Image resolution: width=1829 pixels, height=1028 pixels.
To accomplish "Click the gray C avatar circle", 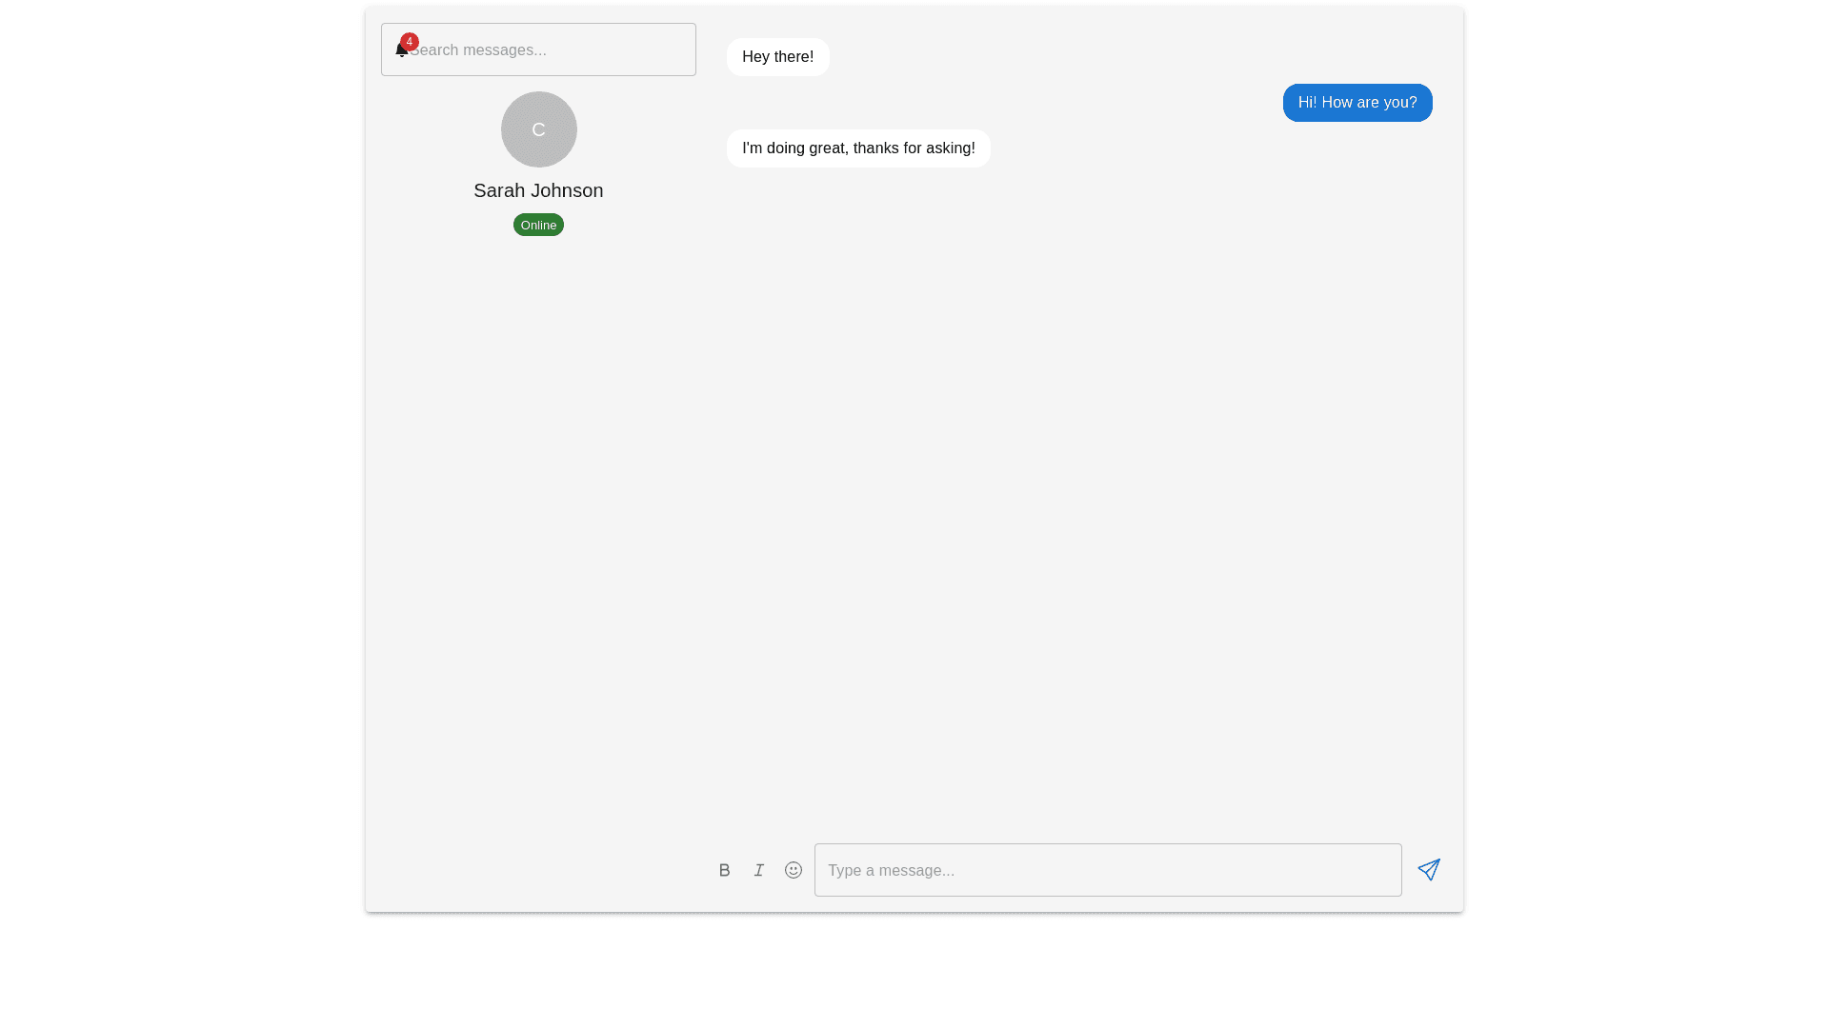I will tap(538, 129).
